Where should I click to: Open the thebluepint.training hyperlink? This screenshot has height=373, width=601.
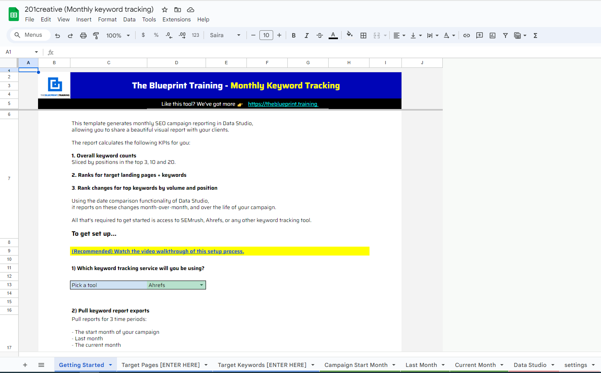(x=283, y=104)
